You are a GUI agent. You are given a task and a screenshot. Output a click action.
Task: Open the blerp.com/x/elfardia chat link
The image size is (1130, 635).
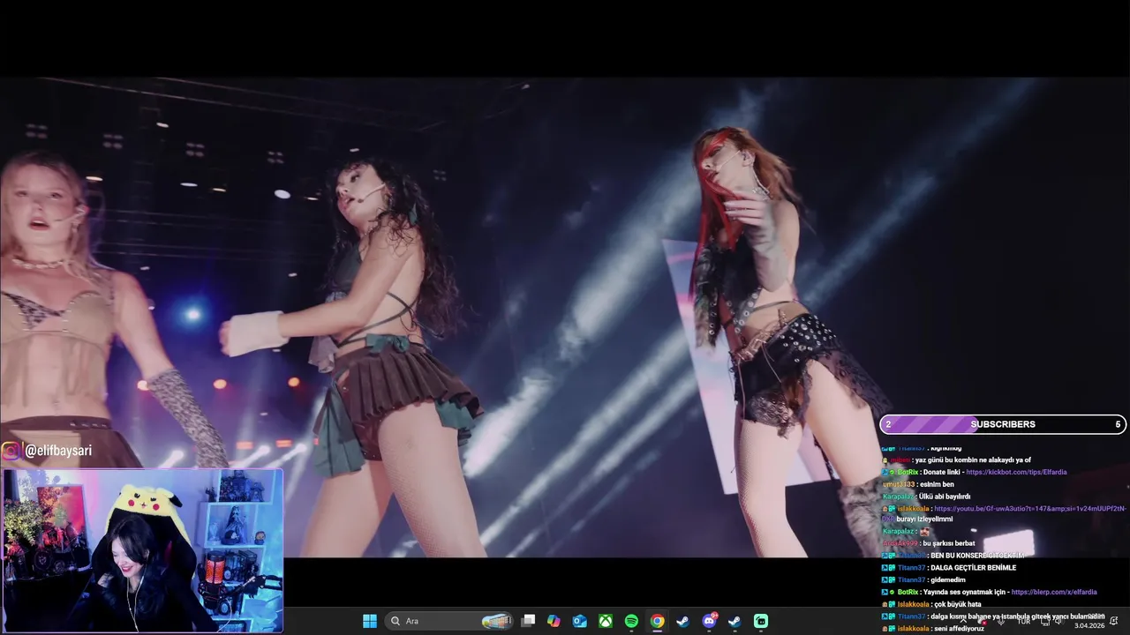tap(1054, 592)
